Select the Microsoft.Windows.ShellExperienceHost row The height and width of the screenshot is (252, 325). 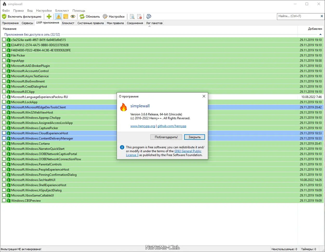click(x=162, y=185)
